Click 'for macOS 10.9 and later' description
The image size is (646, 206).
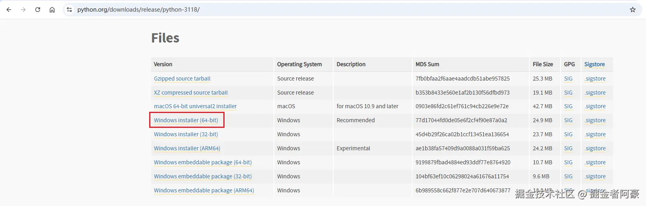[x=367, y=106]
